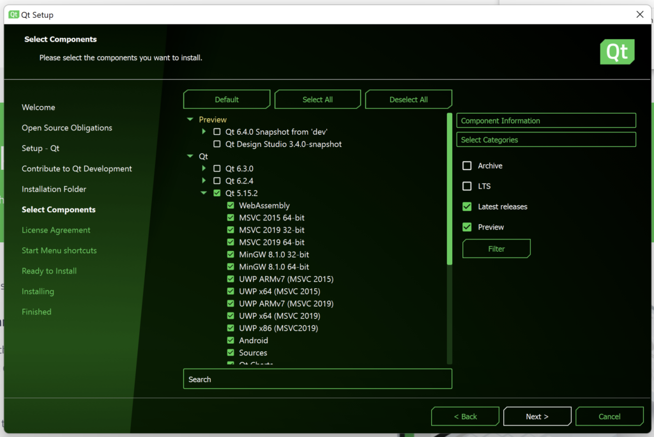The image size is (654, 437).
Task: Check the Qt 6.2.4 checkbox
Action: [217, 181]
